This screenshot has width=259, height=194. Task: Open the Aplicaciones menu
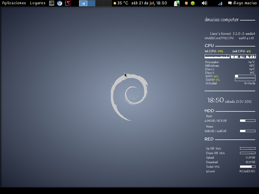click(14, 3)
